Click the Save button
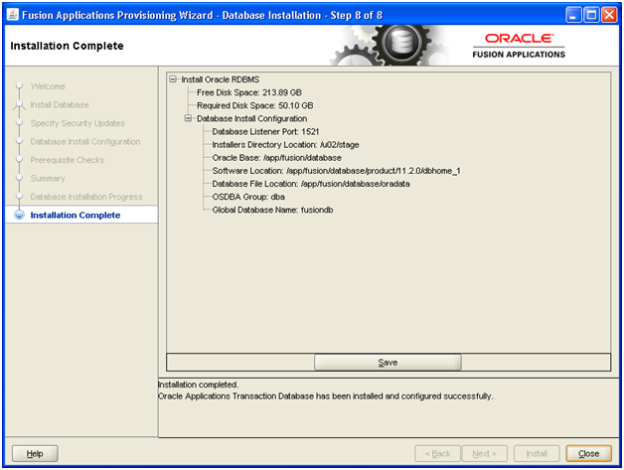Viewport: 624px width, 470px height. (388, 362)
